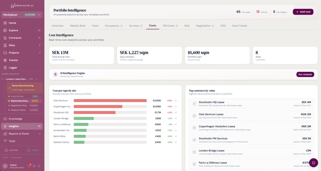The height and width of the screenshot is (171, 321).
Task: Expand the Amsterdam Ce... cost row chevron
Action: pos(176,130)
